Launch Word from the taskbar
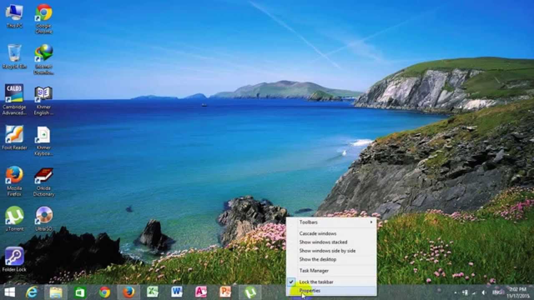This screenshot has height=300, width=534. click(x=177, y=292)
